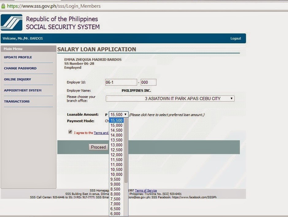
Task: Click the Proceed button
Action: point(98,147)
